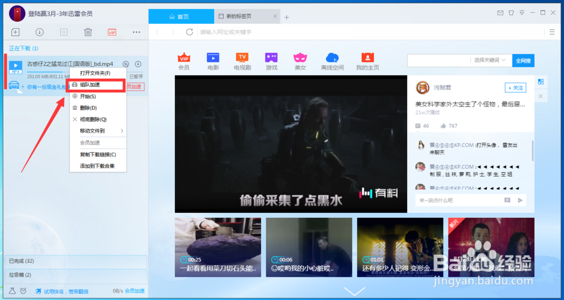Play the mp4 task while downloading
This screenshot has width=564, height=300.
click(126, 64)
